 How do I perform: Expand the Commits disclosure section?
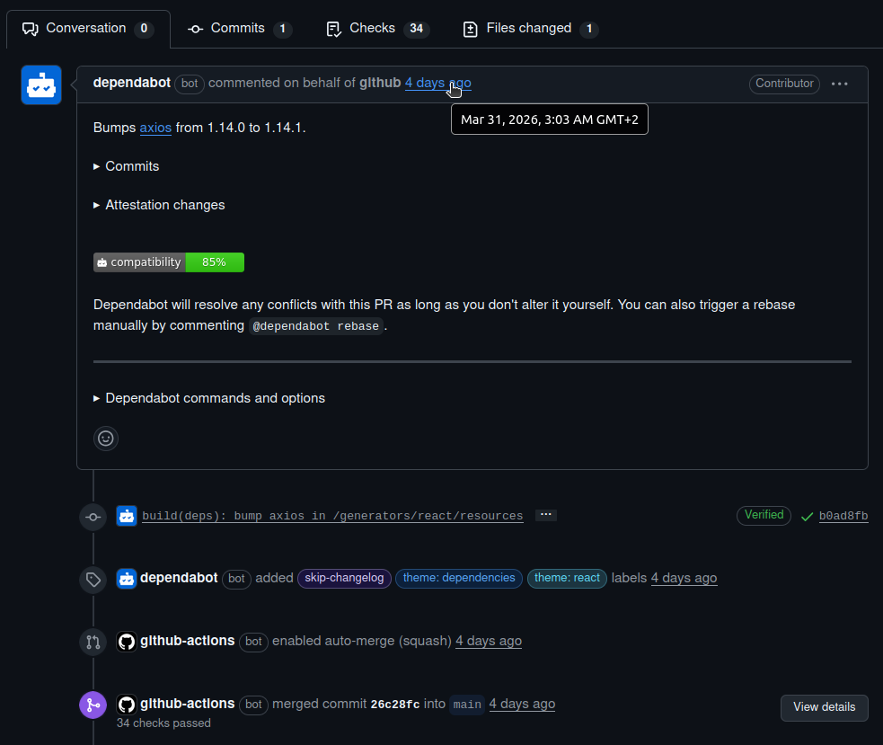click(x=127, y=166)
